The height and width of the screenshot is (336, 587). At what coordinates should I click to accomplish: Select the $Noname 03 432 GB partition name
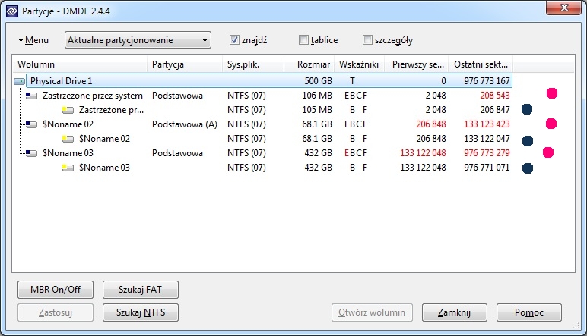pos(68,153)
